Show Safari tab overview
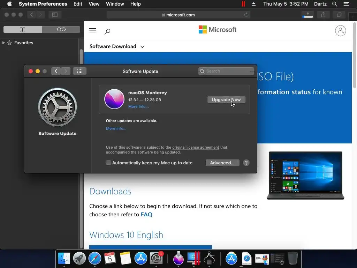 [339, 15]
